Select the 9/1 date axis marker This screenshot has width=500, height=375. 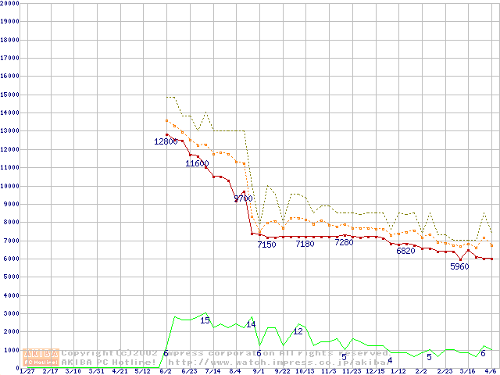pos(259,371)
